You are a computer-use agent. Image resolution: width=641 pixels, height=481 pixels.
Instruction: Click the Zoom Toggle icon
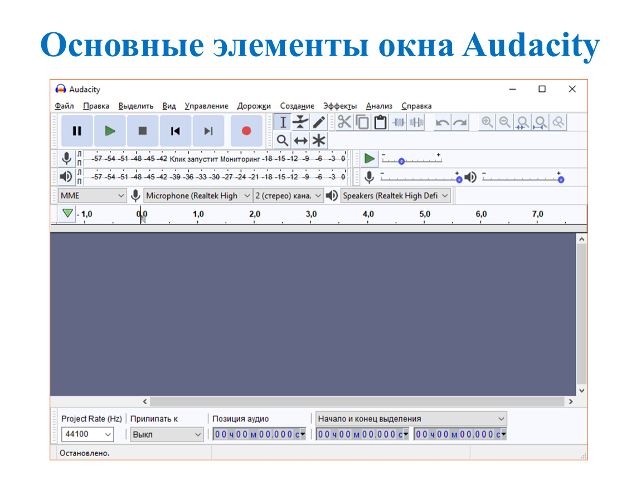point(558,122)
